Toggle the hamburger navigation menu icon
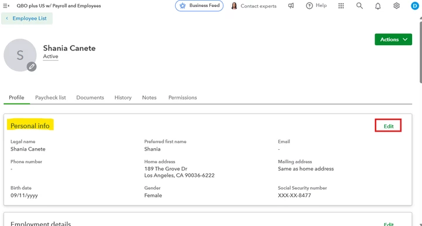 (x=6, y=6)
